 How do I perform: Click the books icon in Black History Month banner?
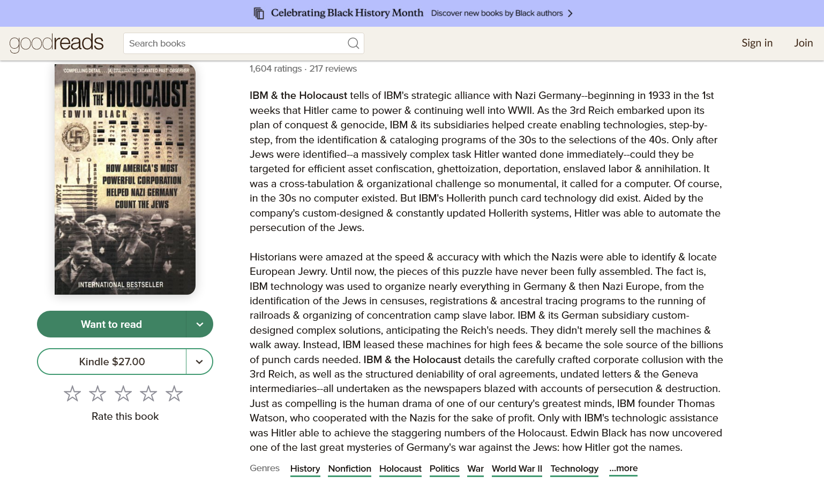click(x=259, y=13)
